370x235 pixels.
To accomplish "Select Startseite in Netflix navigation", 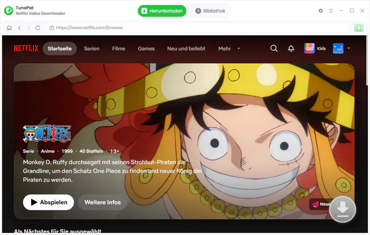I will point(60,48).
